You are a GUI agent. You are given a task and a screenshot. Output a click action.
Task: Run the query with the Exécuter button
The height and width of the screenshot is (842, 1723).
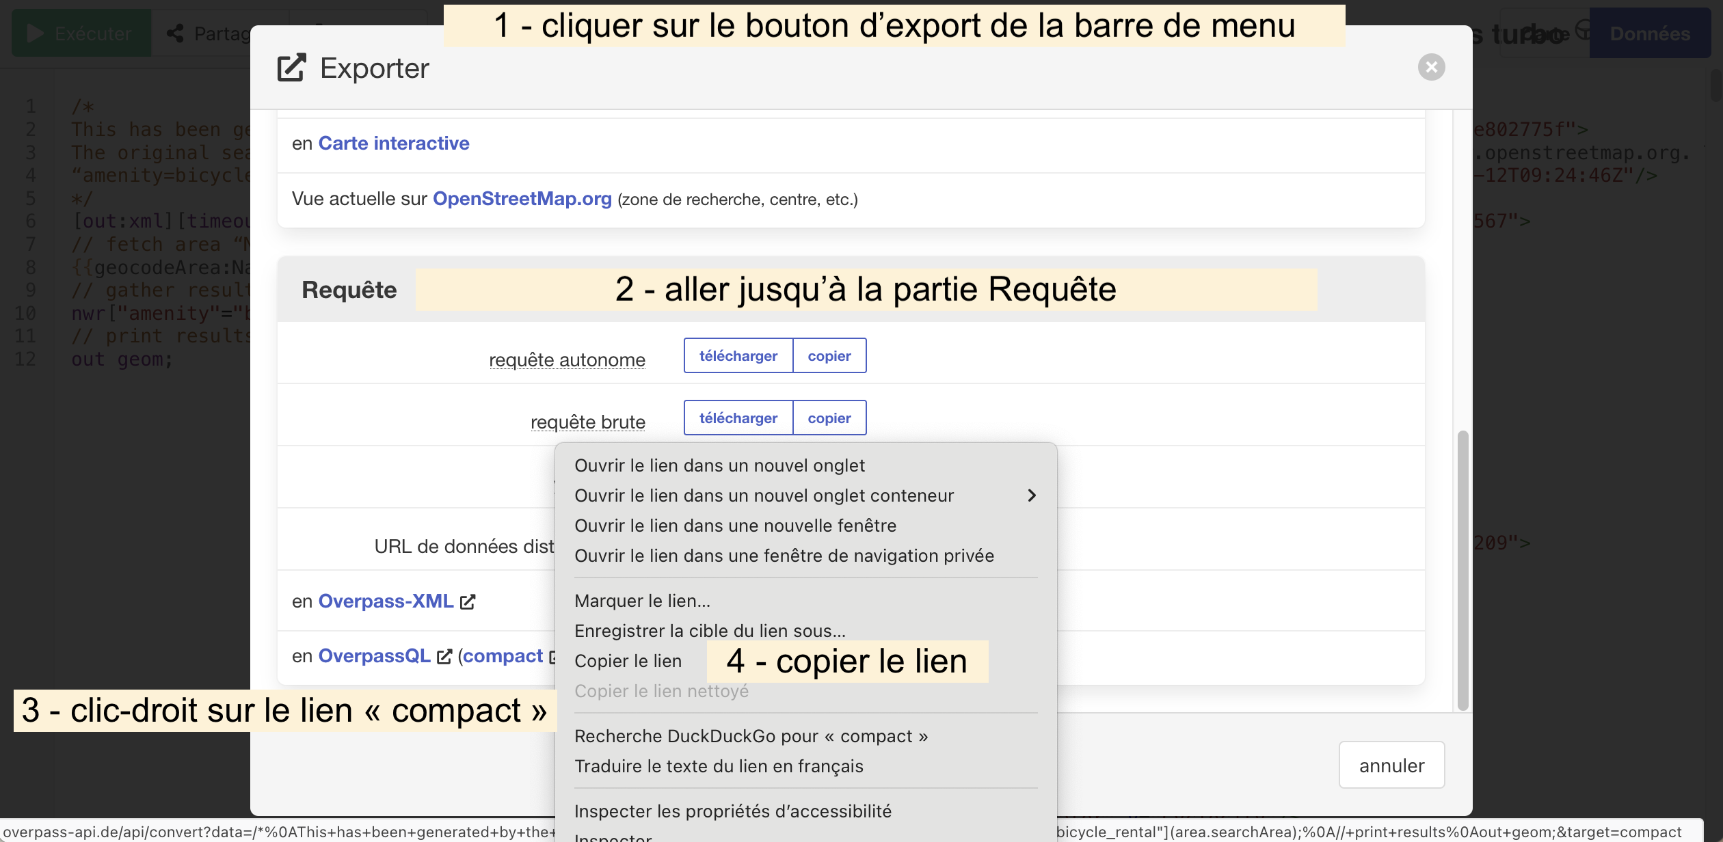81,33
